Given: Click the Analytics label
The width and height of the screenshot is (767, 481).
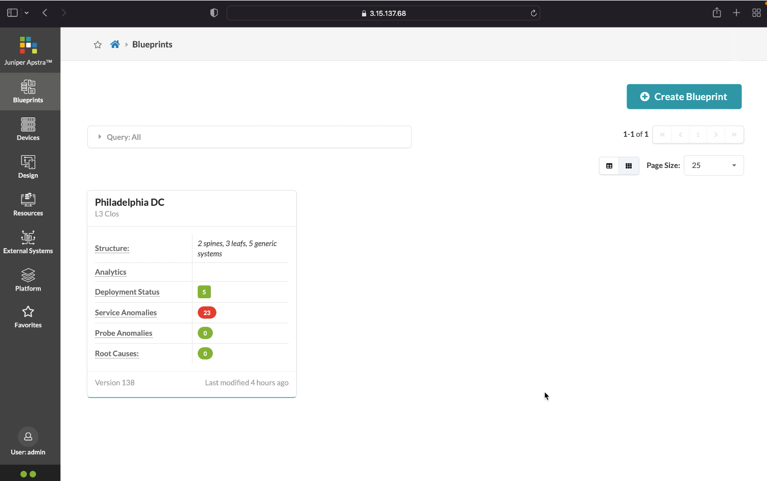Looking at the screenshot, I should [x=110, y=272].
